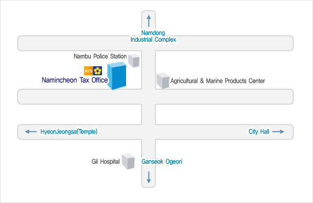Screen dimensions: 313x203
Task: Click the right arrow next to City Hall
Action: 278,131
